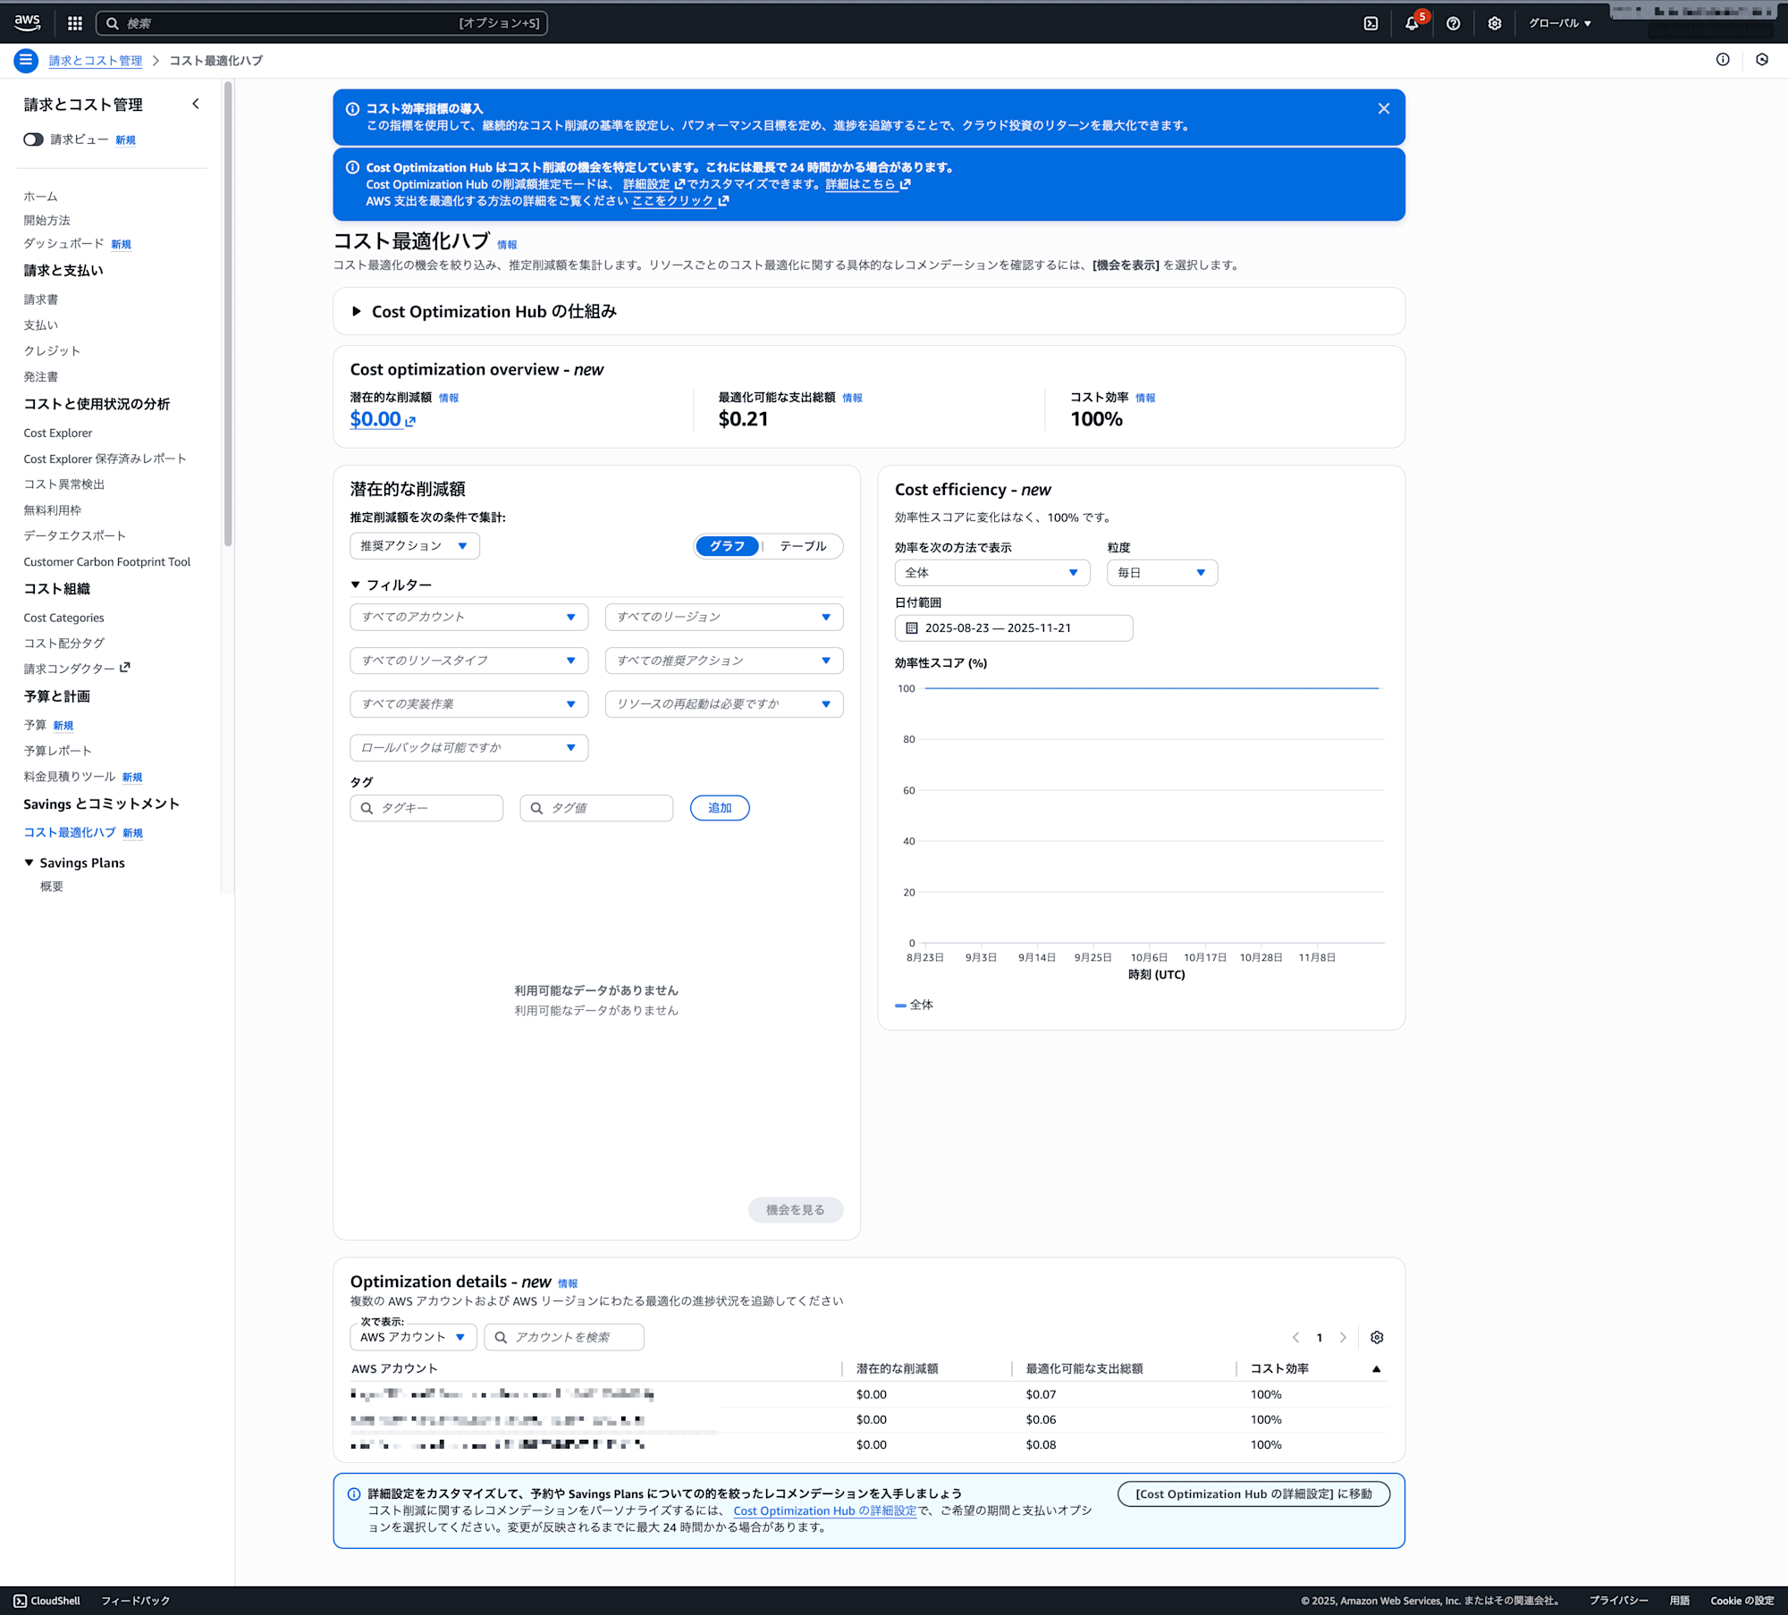Click the 日付範囲 date range field
Screen dimensions: 1788x1615
1013,628
